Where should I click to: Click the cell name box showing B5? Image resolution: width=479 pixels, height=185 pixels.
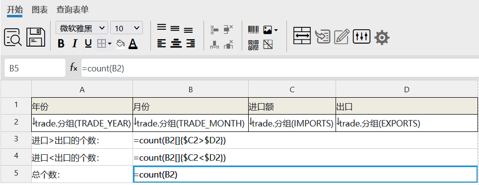35,67
